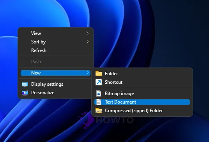
Task: Expand the View submenu chevron
Action: 87,33
